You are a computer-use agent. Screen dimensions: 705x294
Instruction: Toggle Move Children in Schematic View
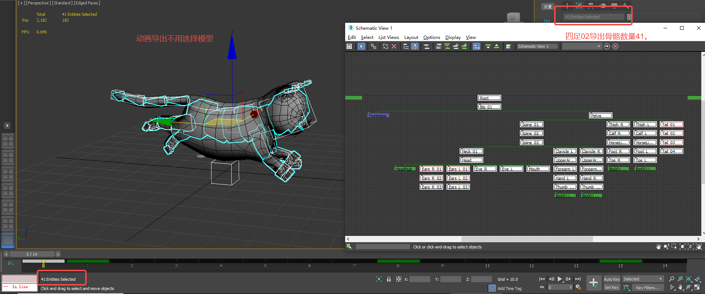click(x=476, y=46)
